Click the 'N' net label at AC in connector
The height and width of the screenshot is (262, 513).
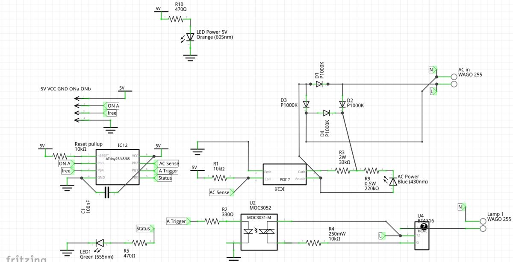pyautogui.click(x=433, y=69)
